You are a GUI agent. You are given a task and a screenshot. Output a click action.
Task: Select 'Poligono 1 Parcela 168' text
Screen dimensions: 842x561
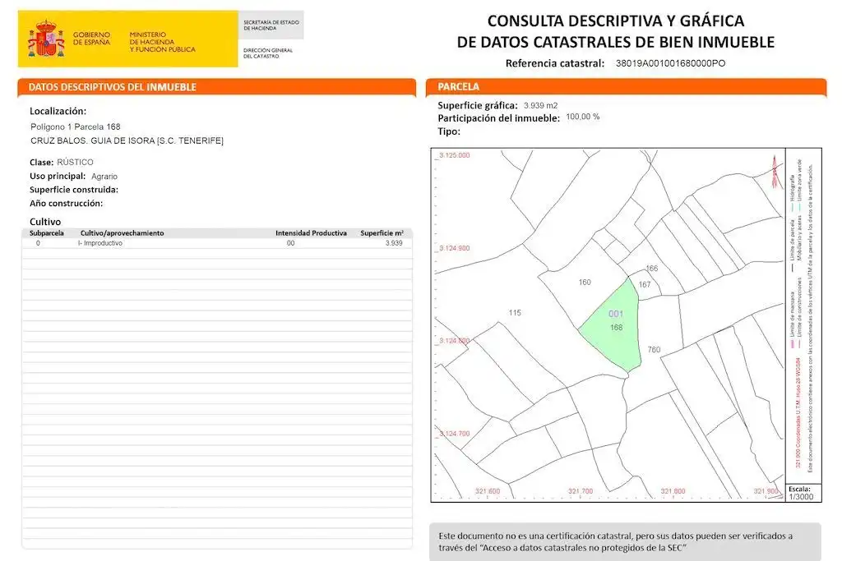point(75,126)
